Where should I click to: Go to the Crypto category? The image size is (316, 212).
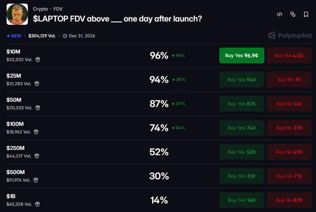point(40,9)
